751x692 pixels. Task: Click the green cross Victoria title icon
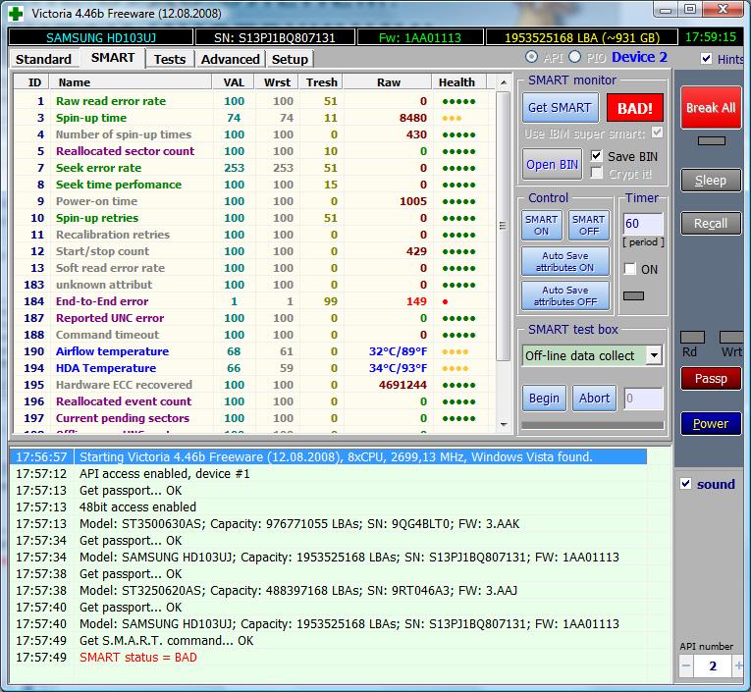tap(16, 13)
